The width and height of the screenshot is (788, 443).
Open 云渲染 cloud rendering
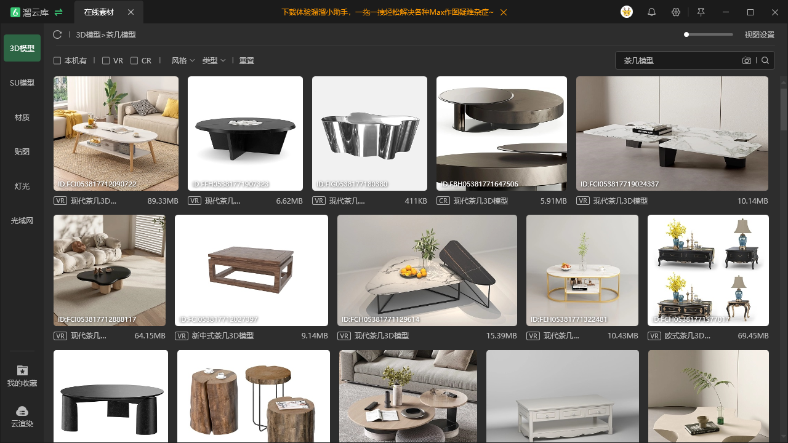(x=22, y=417)
